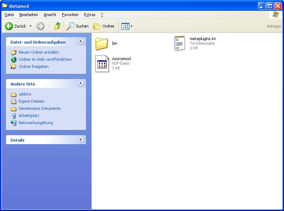Go up one folder level icon

[58, 26]
